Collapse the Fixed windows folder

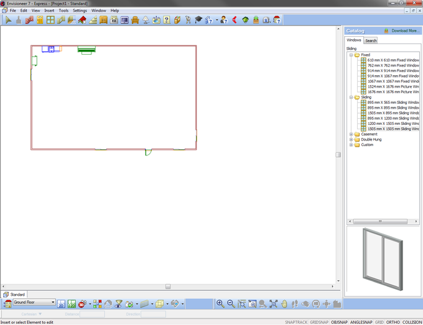tap(351, 55)
